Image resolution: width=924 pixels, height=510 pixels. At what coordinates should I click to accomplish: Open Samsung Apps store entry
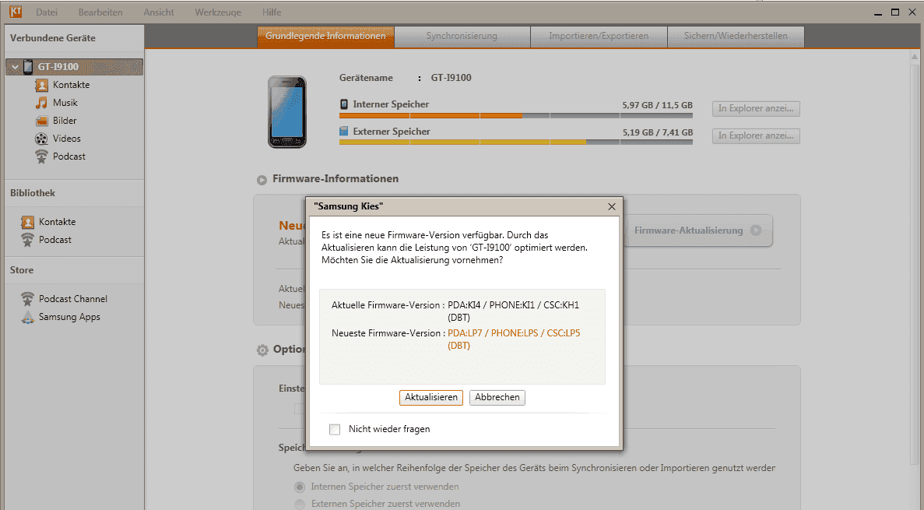point(69,317)
